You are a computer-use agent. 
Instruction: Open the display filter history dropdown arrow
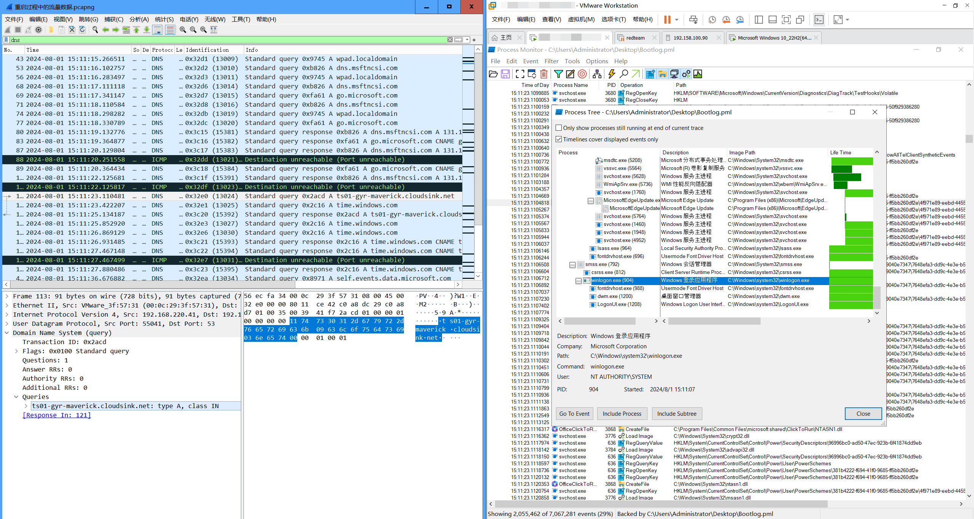[x=467, y=40]
